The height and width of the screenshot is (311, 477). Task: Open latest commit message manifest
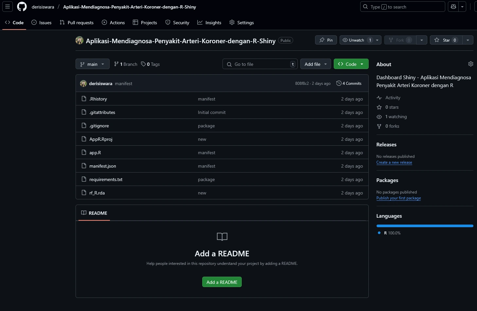click(124, 83)
